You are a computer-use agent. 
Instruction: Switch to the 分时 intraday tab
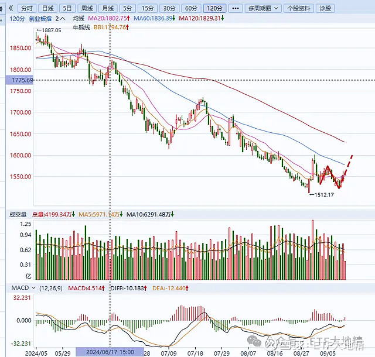27,8
